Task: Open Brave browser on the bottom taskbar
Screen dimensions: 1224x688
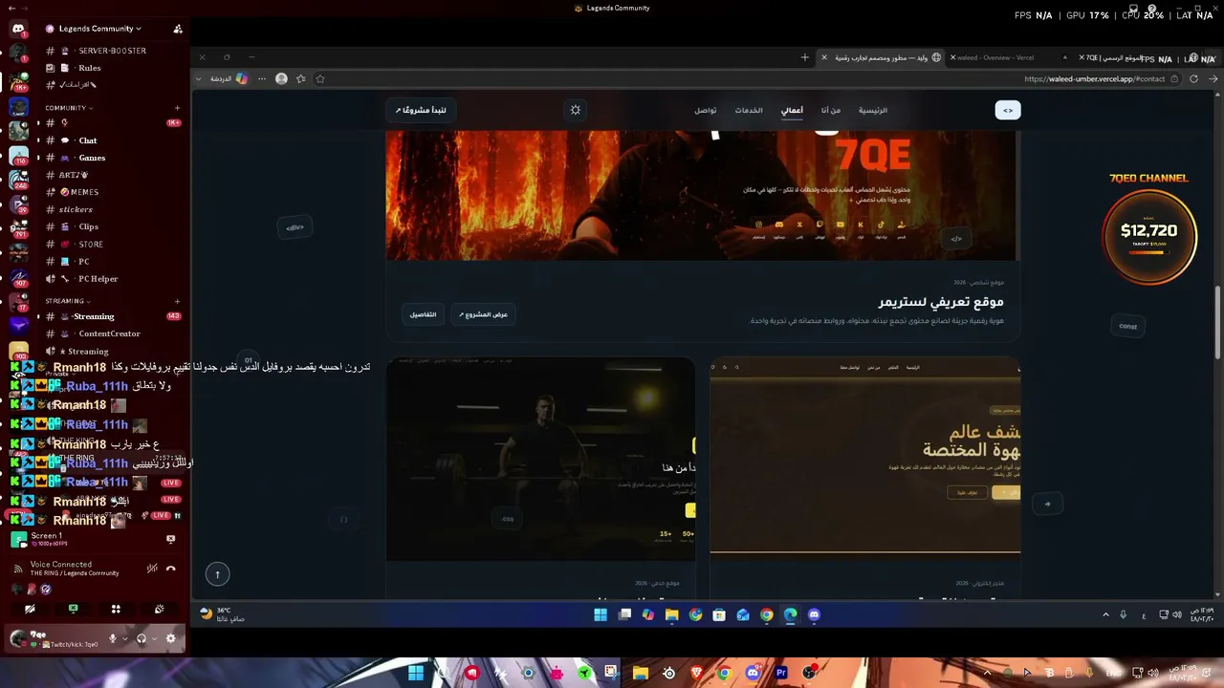Action: (x=696, y=673)
